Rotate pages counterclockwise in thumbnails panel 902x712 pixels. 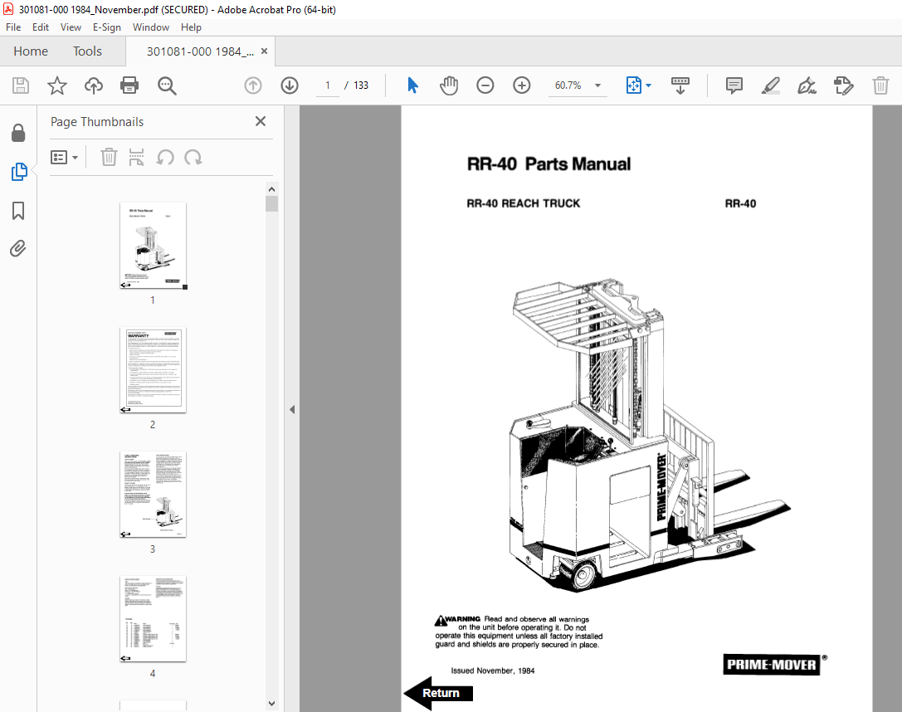(166, 157)
